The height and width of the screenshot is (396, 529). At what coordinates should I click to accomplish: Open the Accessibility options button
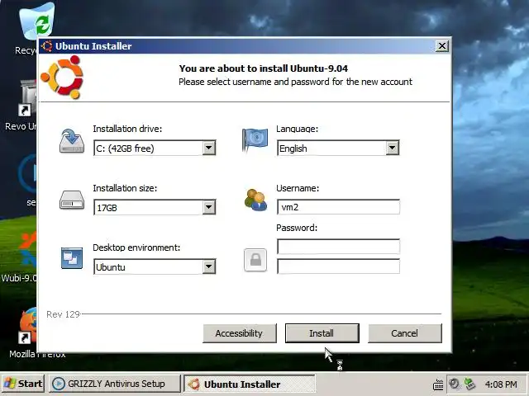240,333
